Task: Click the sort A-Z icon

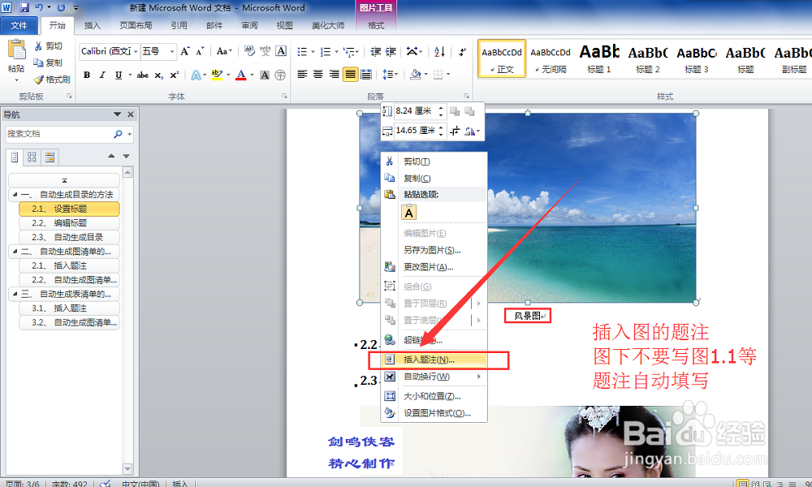Action: click(439, 51)
